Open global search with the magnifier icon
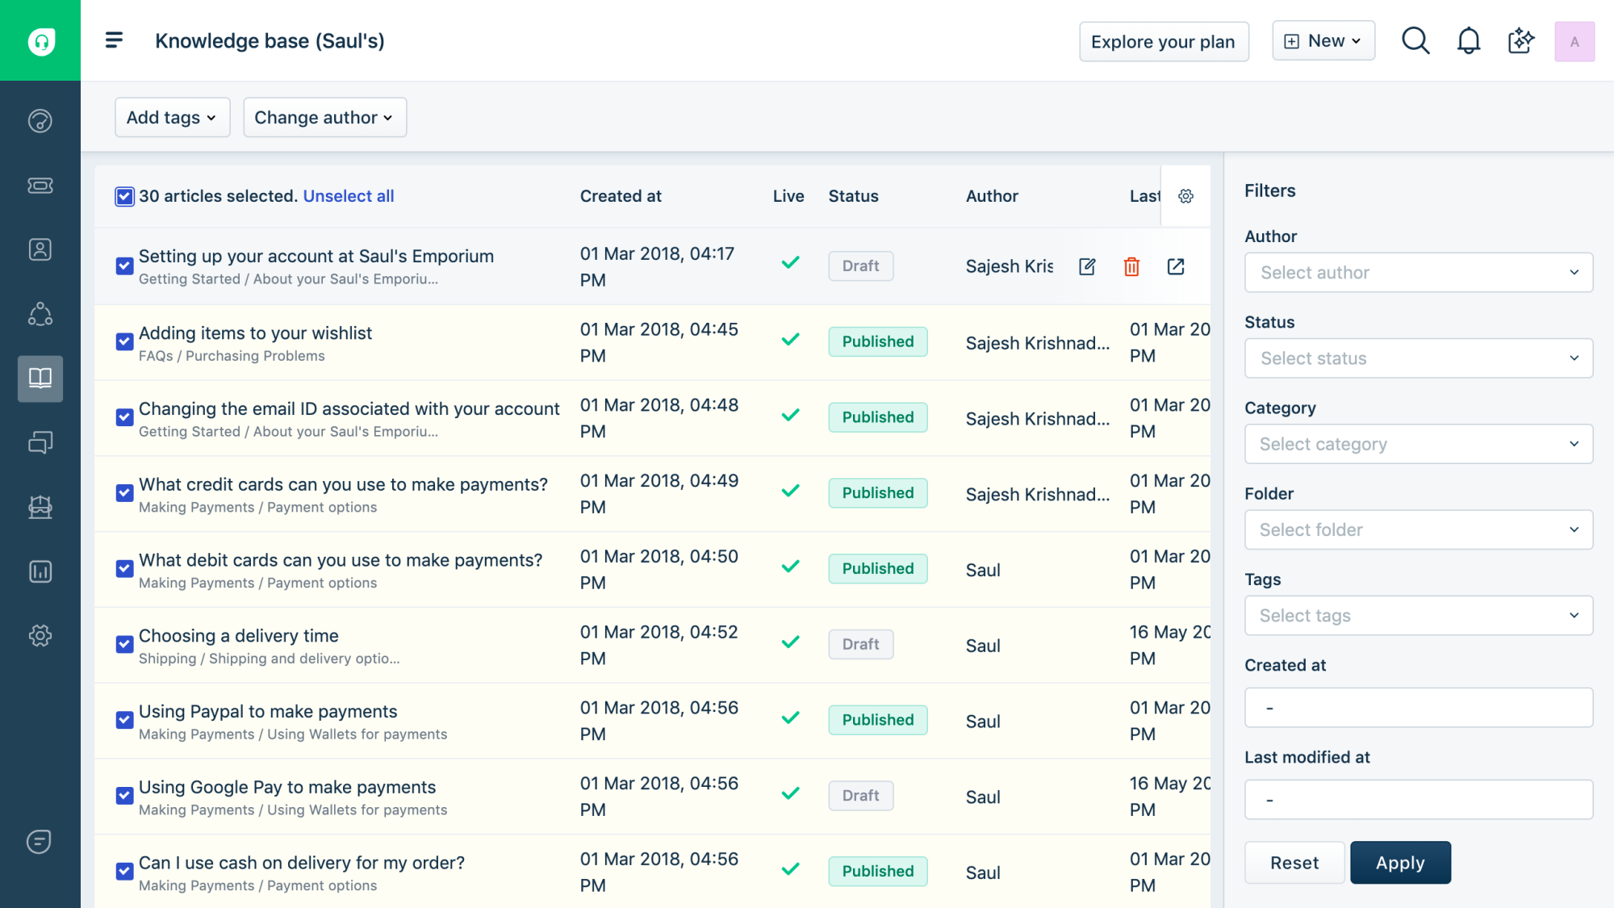1614x908 pixels. click(x=1415, y=40)
